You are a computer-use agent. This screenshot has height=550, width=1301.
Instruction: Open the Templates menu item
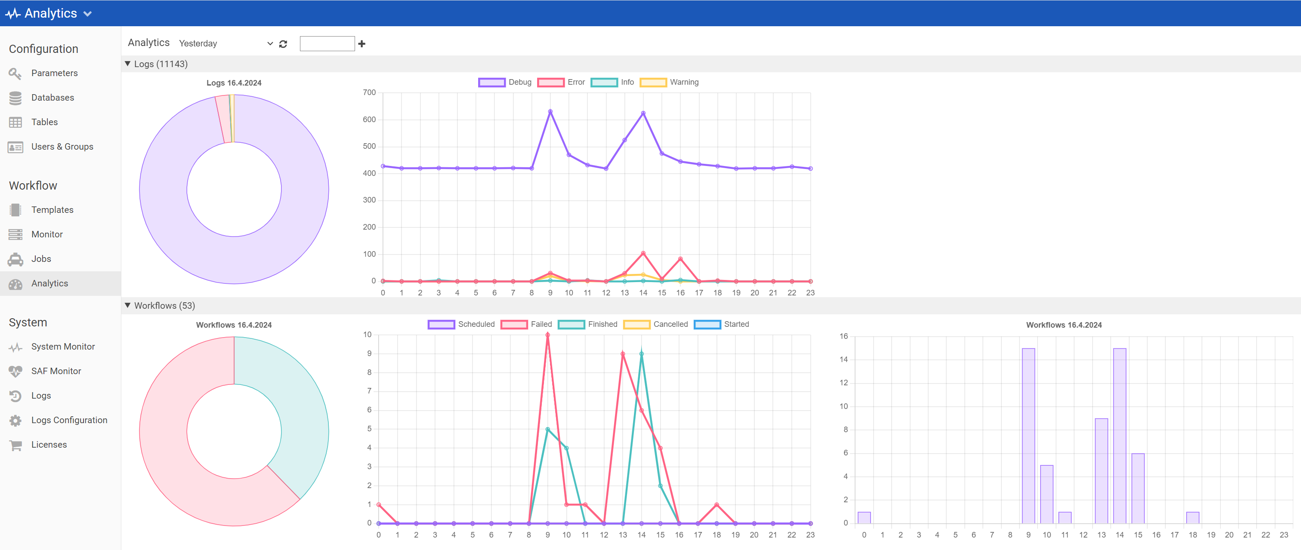[52, 210]
